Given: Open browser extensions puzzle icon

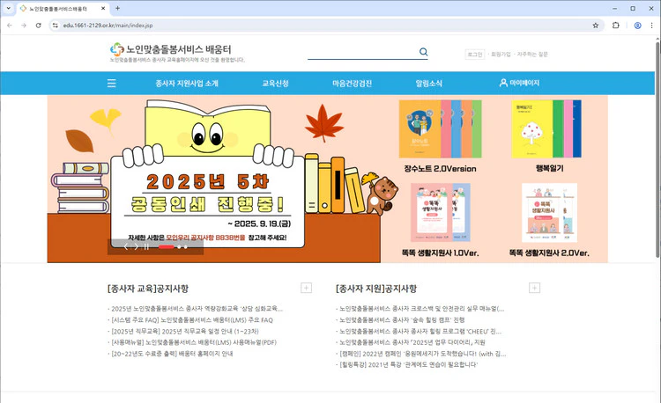Looking at the screenshot, I should [x=615, y=26].
